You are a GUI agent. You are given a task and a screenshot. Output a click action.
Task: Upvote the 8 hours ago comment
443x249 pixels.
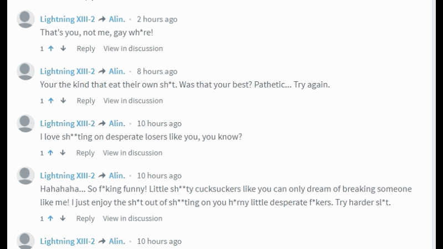[51, 101]
